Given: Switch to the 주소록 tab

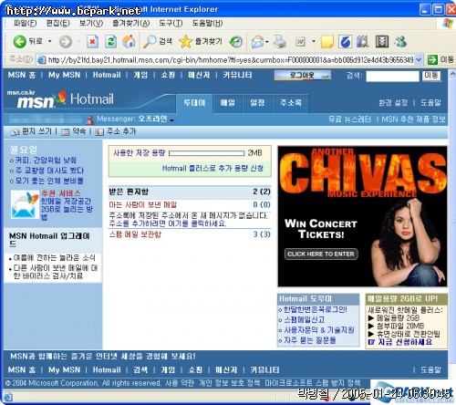Looking at the screenshot, I should [291, 103].
